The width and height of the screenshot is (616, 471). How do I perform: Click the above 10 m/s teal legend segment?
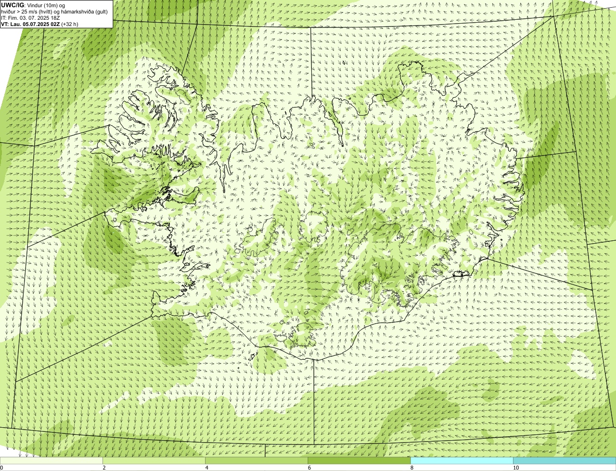click(565, 460)
